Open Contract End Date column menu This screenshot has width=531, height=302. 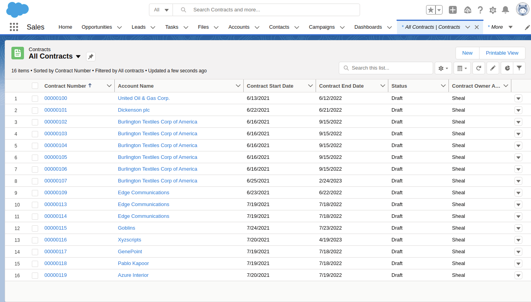[x=383, y=86]
